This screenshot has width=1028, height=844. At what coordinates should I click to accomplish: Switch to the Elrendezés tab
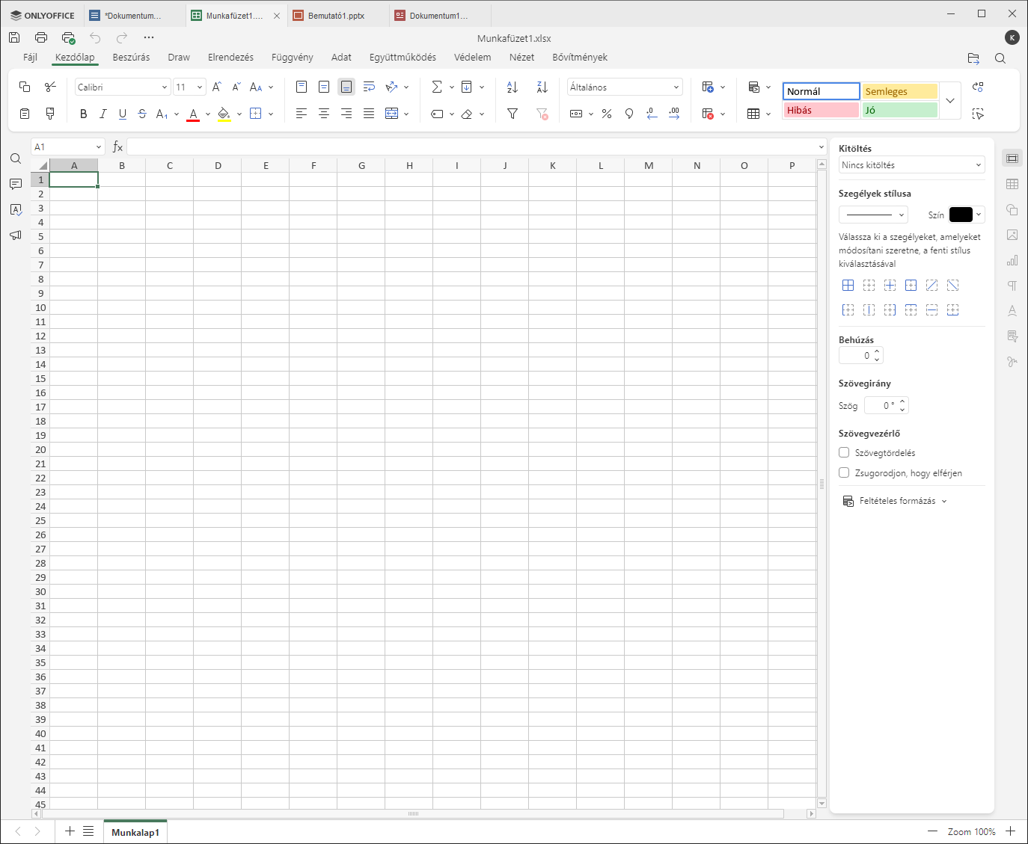tap(230, 57)
